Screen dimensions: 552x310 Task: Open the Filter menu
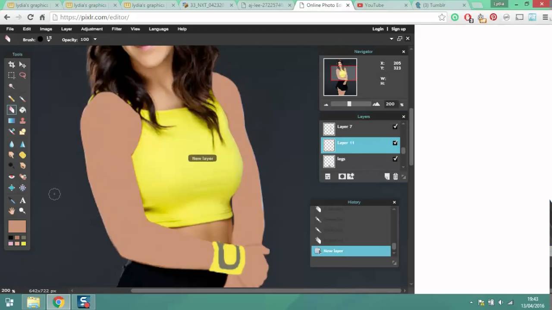(x=116, y=29)
